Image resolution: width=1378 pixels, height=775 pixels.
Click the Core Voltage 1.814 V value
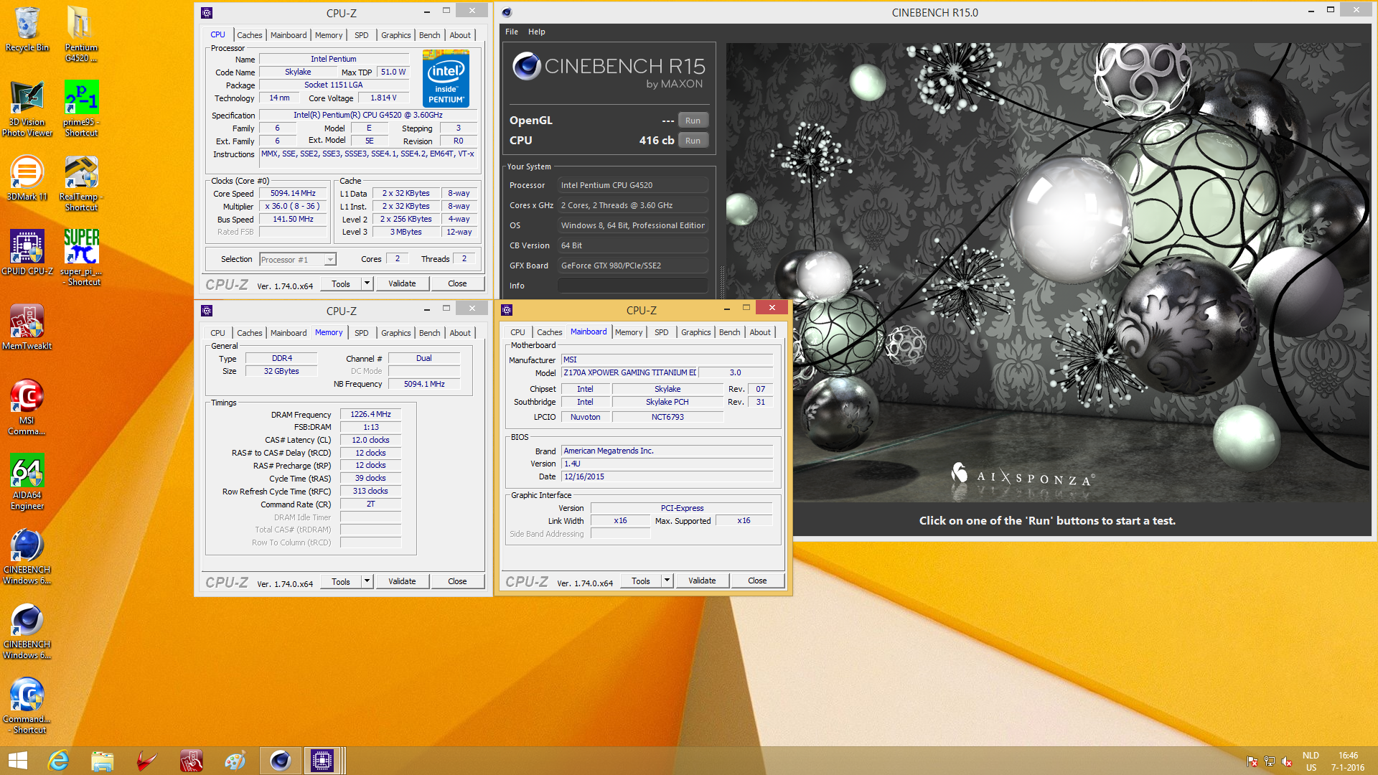pyautogui.click(x=383, y=98)
